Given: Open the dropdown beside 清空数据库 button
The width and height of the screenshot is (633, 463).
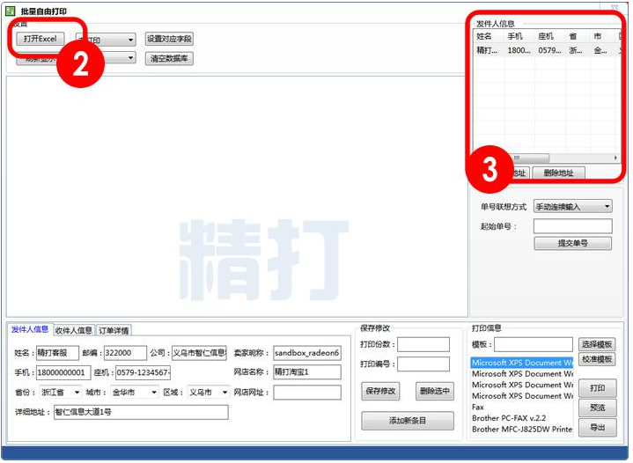Looking at the screenshot, I should click(x=130, y=58).
